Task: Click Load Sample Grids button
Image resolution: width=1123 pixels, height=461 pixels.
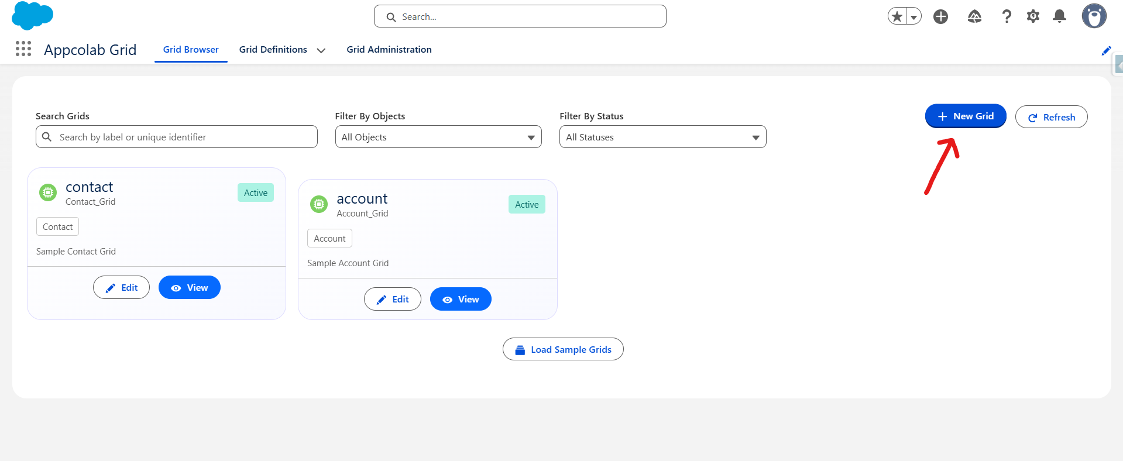Action: tap(563, 349)
